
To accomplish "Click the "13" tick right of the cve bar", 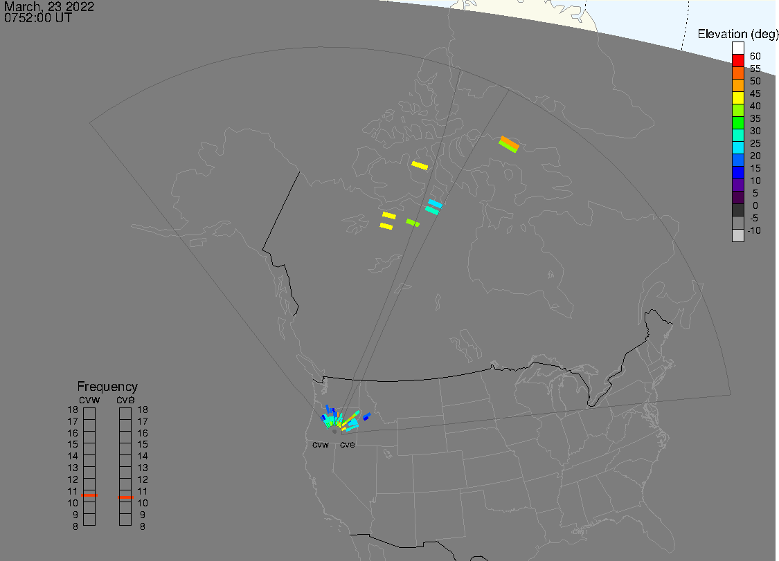I will (143, 468).
